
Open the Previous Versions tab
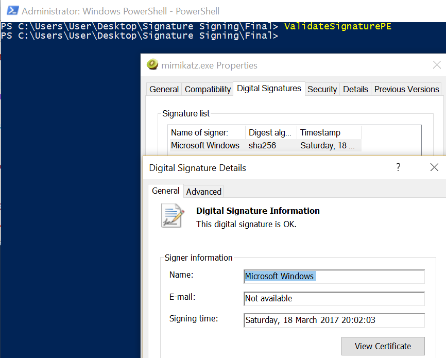pos(406,89)
